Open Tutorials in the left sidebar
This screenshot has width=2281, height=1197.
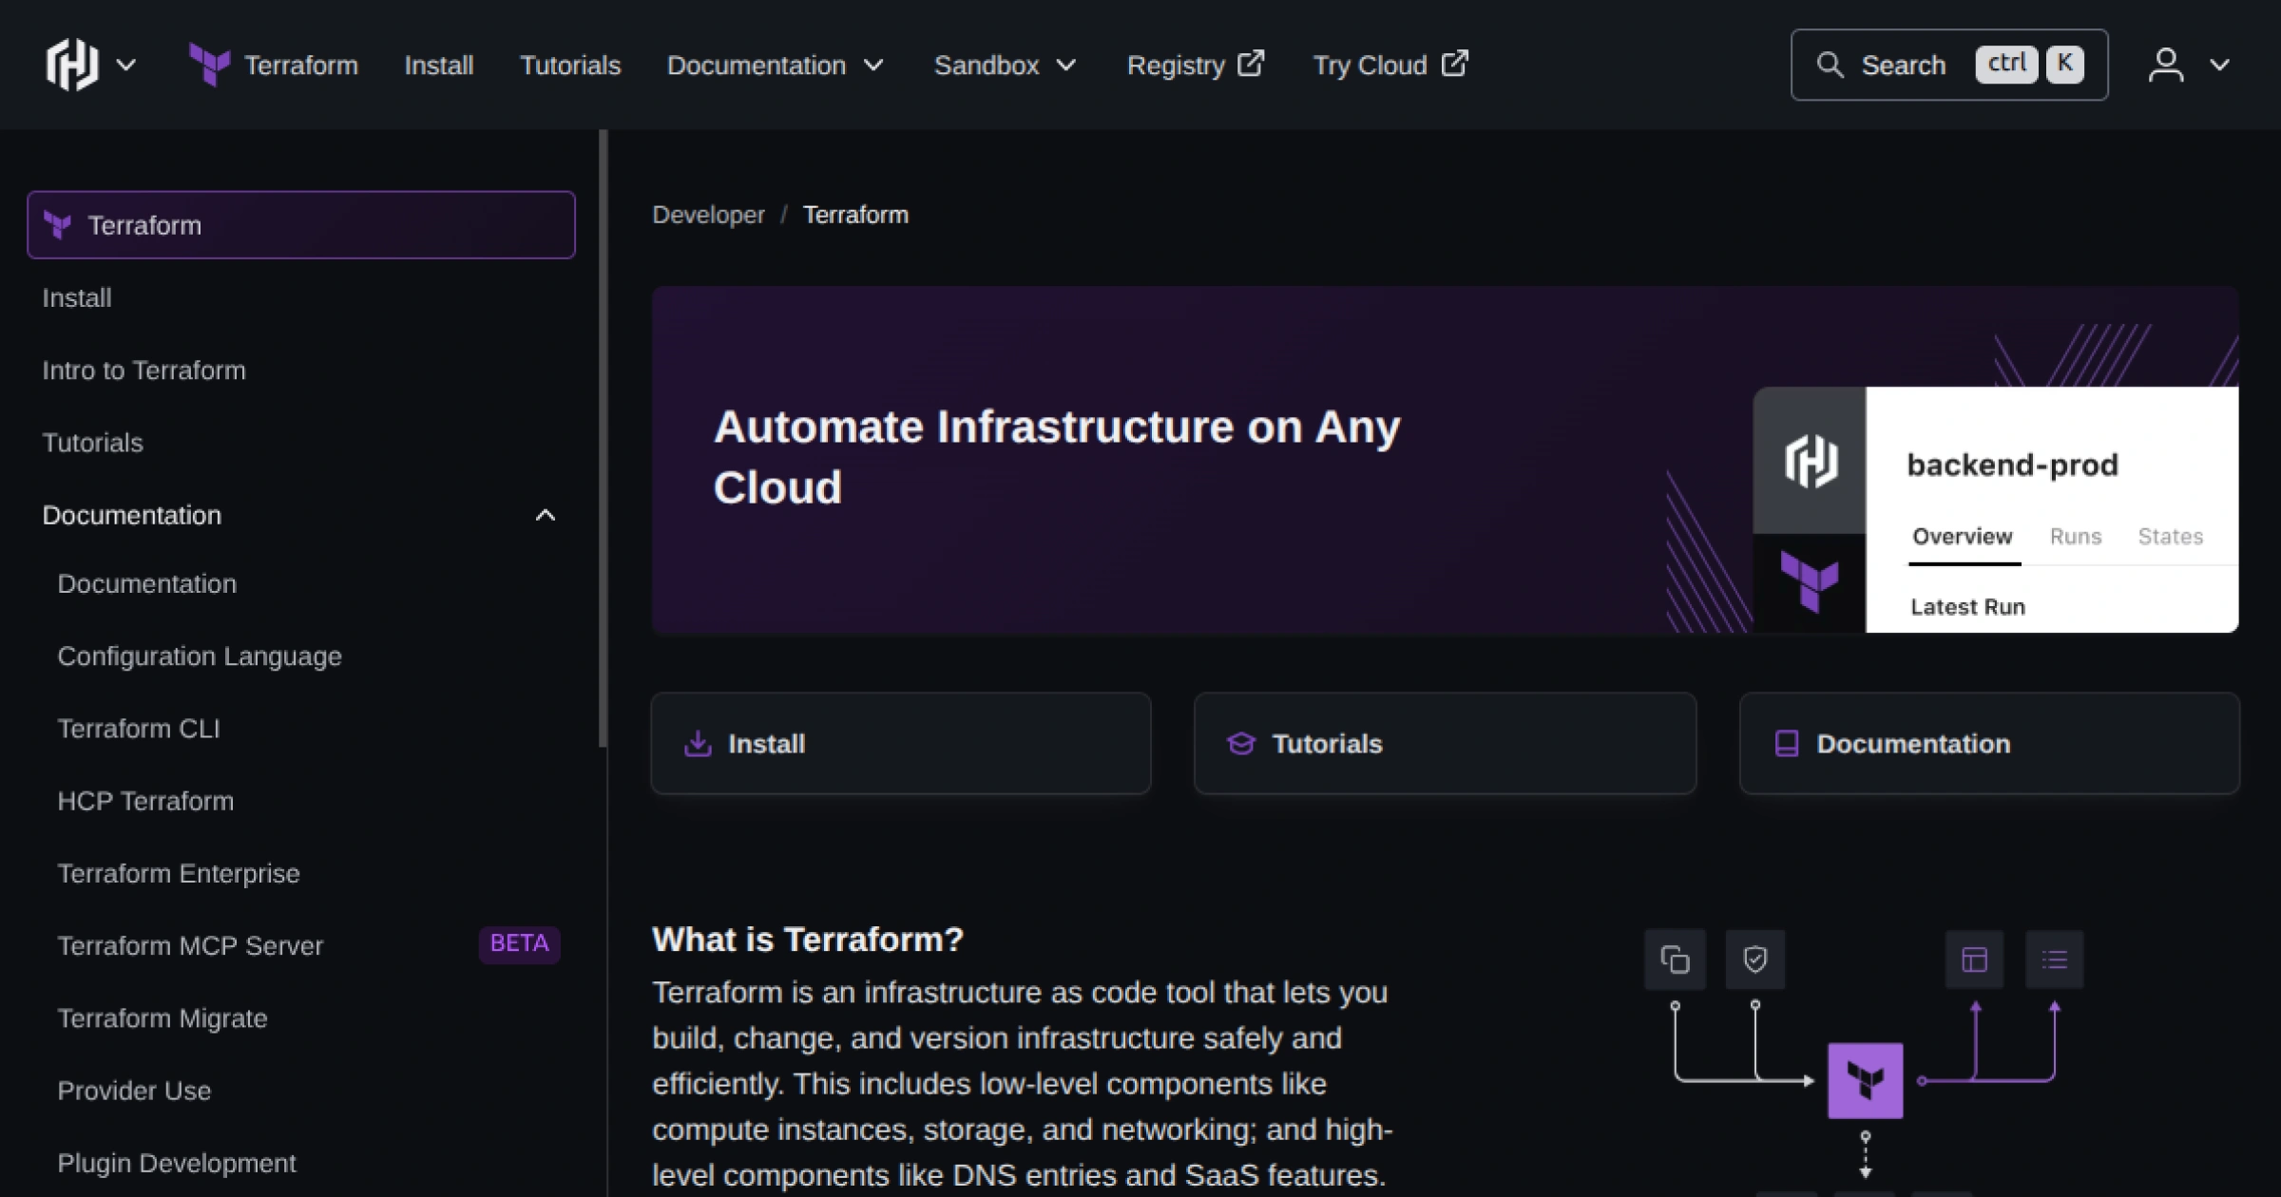point(92,443)
